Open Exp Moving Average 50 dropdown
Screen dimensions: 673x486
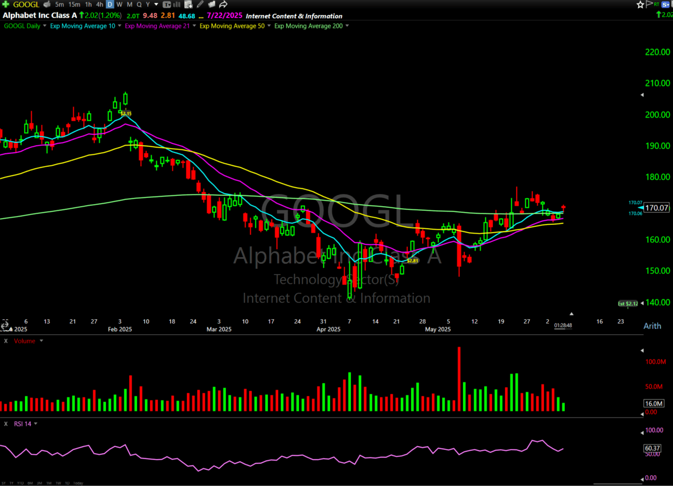[x=269, y=26]
